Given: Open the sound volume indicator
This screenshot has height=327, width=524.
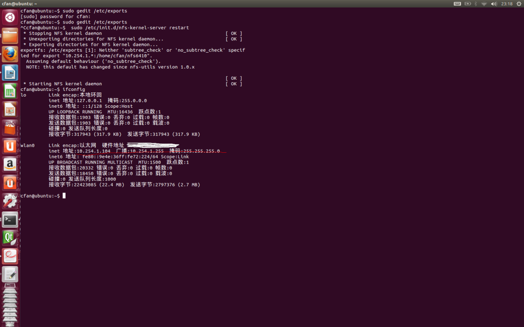Looking at the screenshot, I should pos(494,4).
